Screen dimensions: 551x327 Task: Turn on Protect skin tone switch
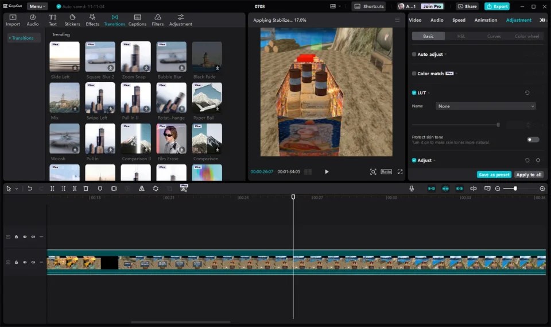pos(533,140)
